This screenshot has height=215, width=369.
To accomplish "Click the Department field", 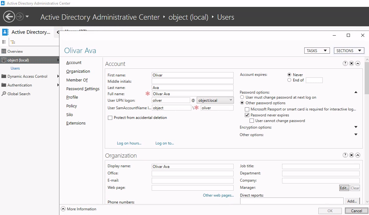I will click(321, 173).
